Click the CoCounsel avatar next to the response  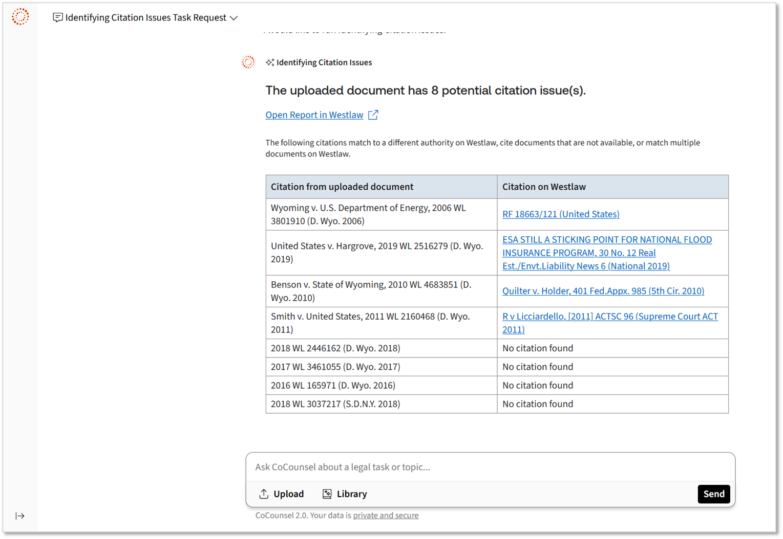pyautogui.click(x=248, y=62)
